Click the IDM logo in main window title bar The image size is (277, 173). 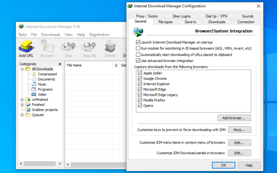pyautogui.click(x=21, y=27)
